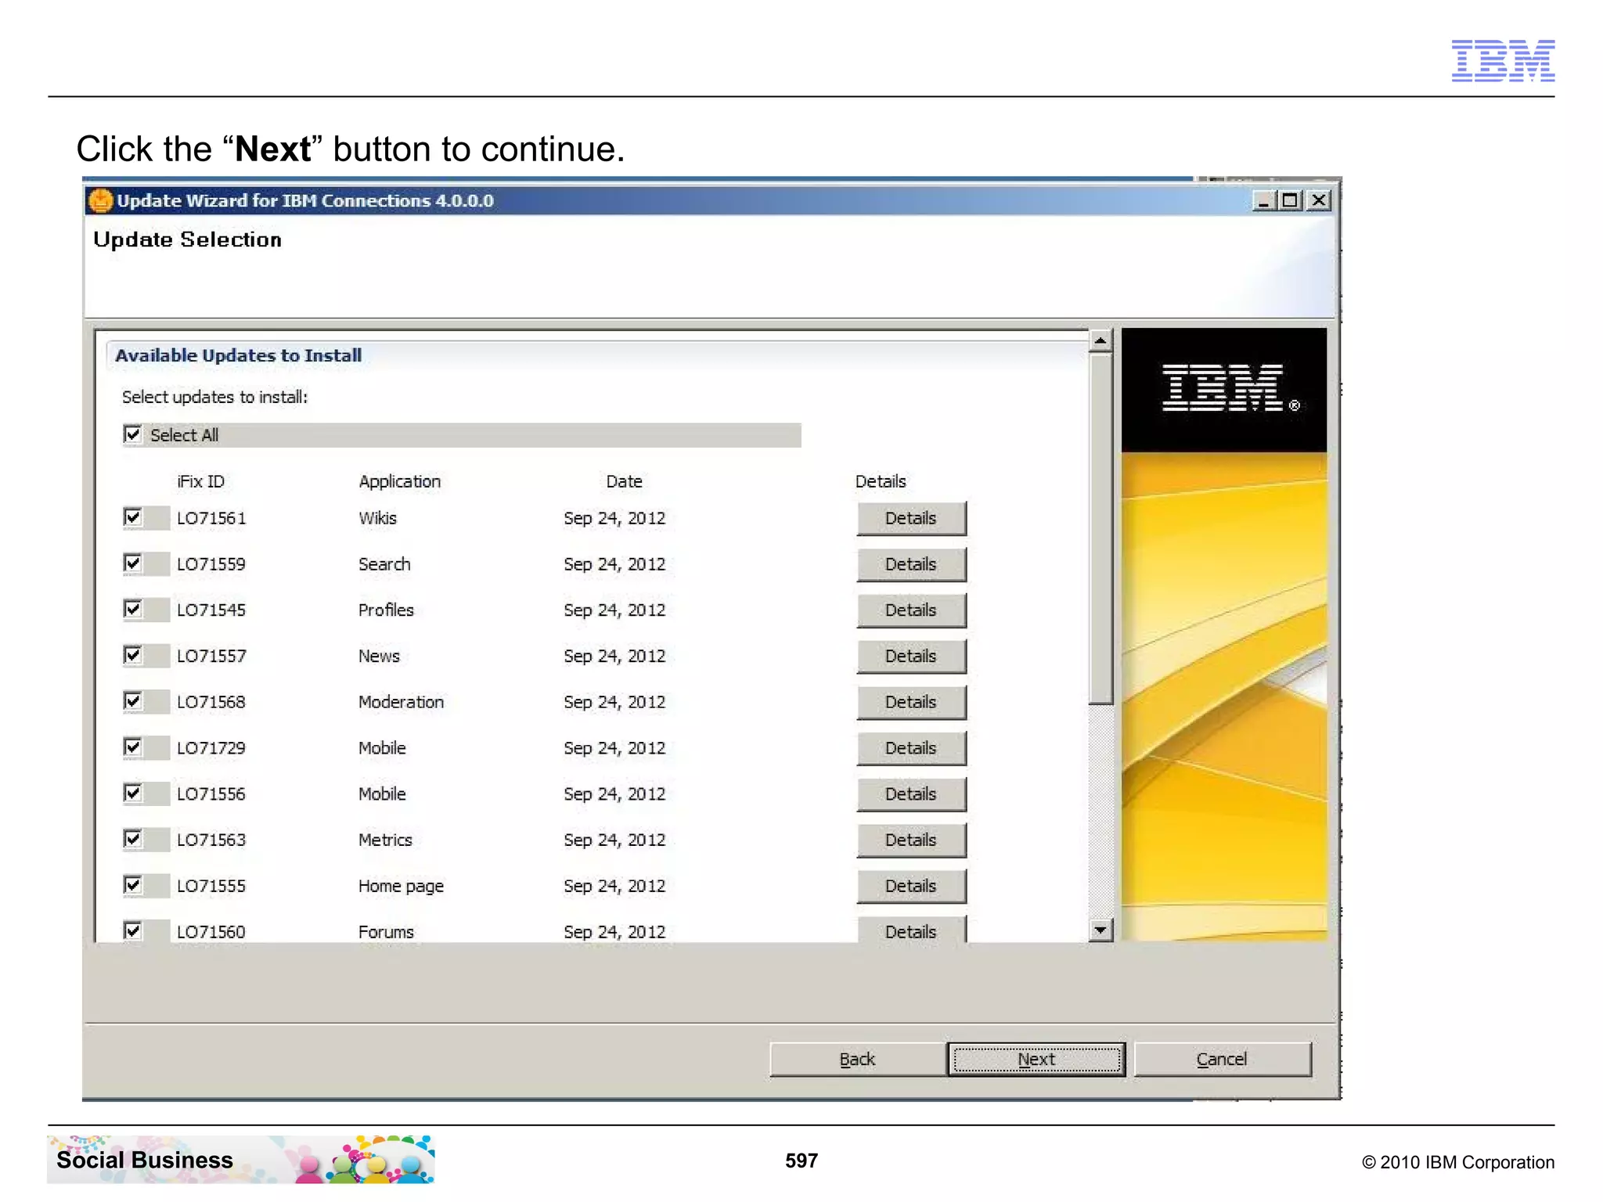1603x1202 pixels.
Task: Open Details for the Wikis fix
Action: pos(911,518)
